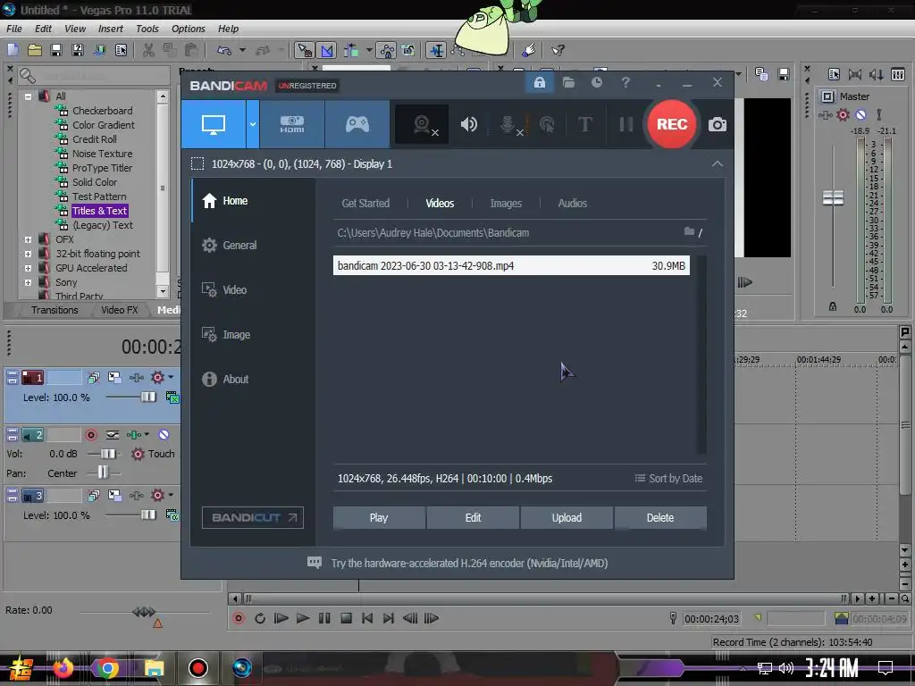Switch to Get Started tab

365,203
